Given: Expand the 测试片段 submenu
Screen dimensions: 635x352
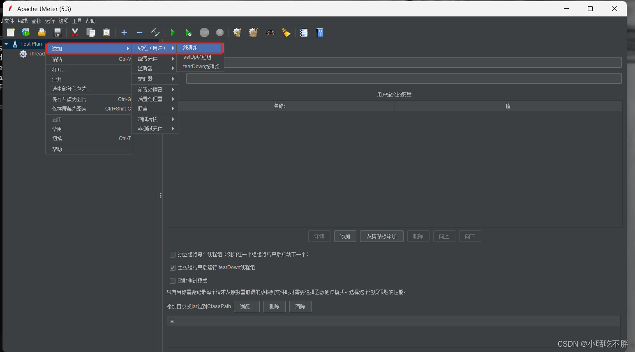Looking at the screenshot, I should click(155, 120).
